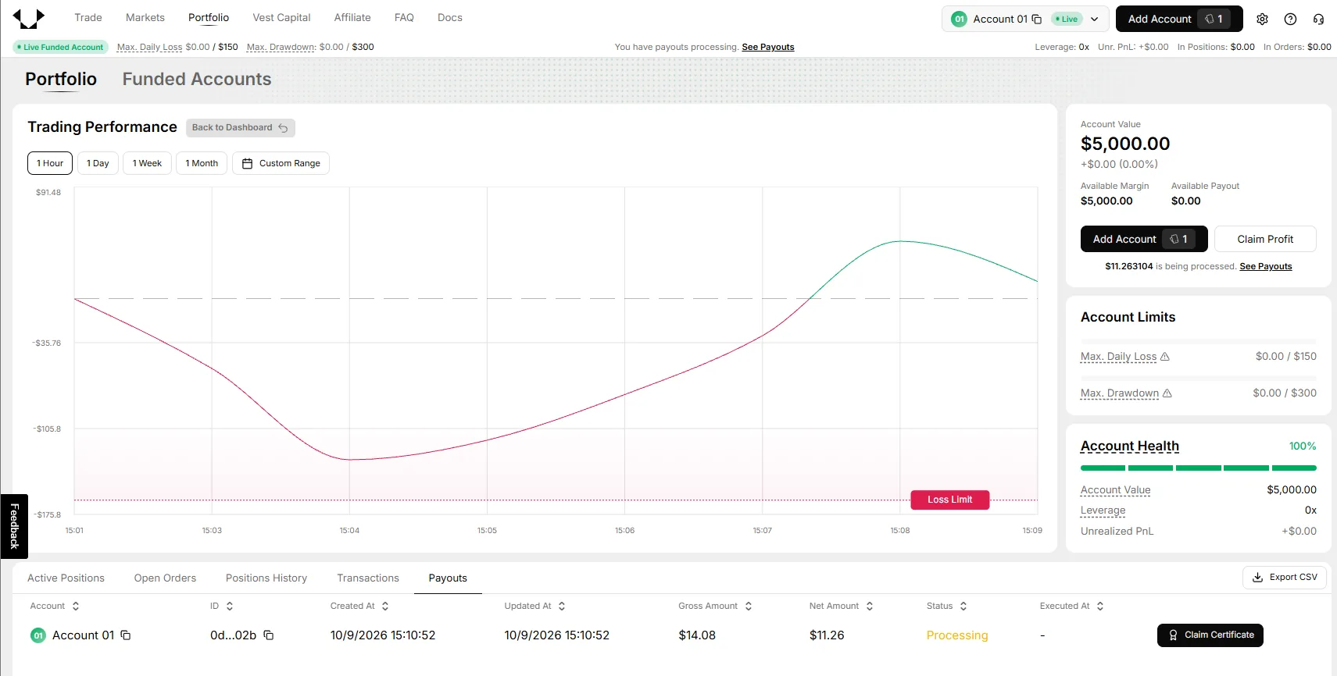Open the support headset icon
1337x676 pixels.
(1318, 19)
